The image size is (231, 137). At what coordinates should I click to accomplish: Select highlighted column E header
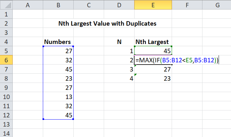[x=153, y=5]
